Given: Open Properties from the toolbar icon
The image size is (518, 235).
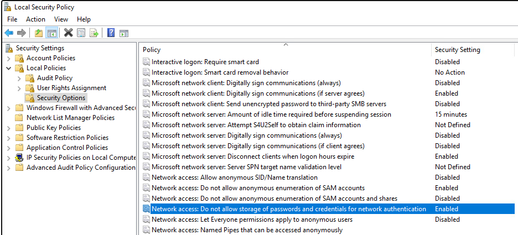Looking at the screenshot, I should pyautogui.click(x=81, y=33).
